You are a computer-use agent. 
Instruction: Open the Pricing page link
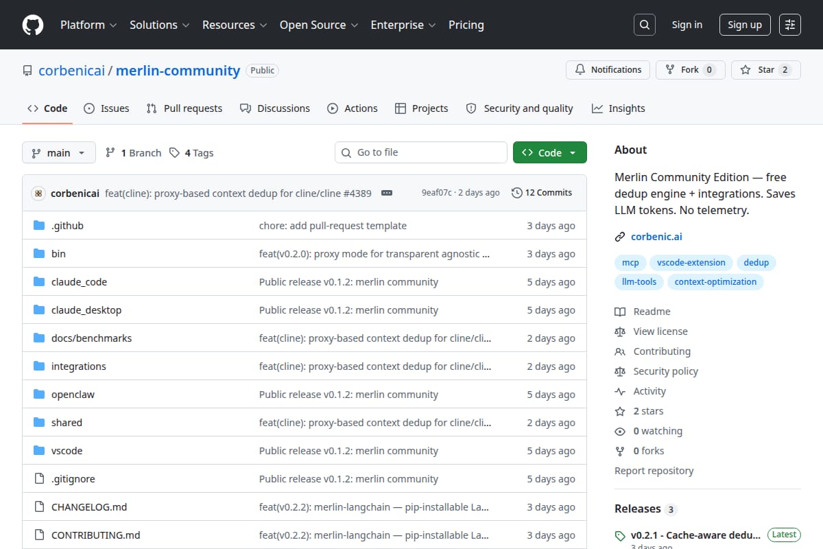(466, 25)
